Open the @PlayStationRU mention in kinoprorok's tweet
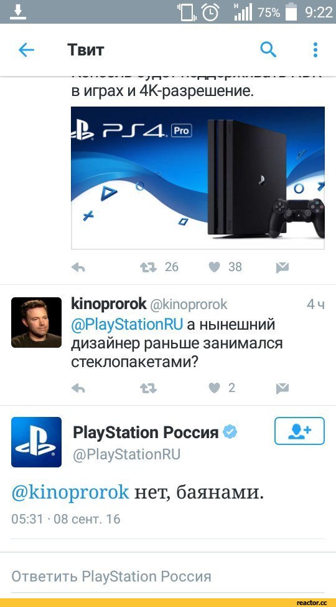The image size is (336, 607). pos(127,324)
